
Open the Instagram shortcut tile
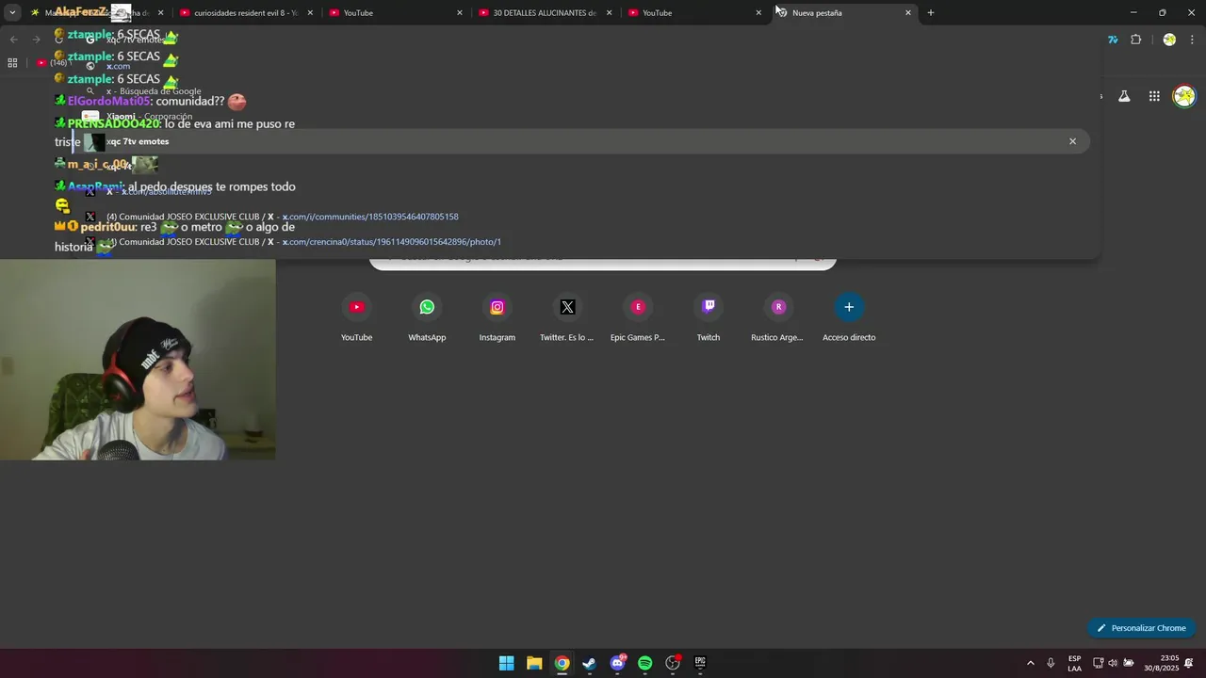click(497, 317)
